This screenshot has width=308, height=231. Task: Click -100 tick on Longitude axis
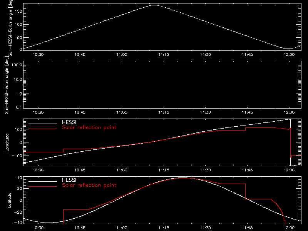tap(17, 156)
